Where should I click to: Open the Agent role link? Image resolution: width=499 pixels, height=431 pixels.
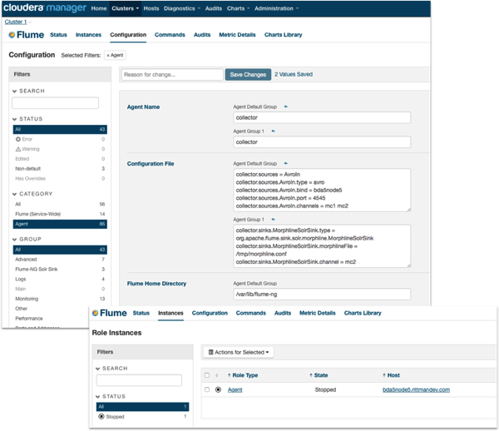(235, 389)
